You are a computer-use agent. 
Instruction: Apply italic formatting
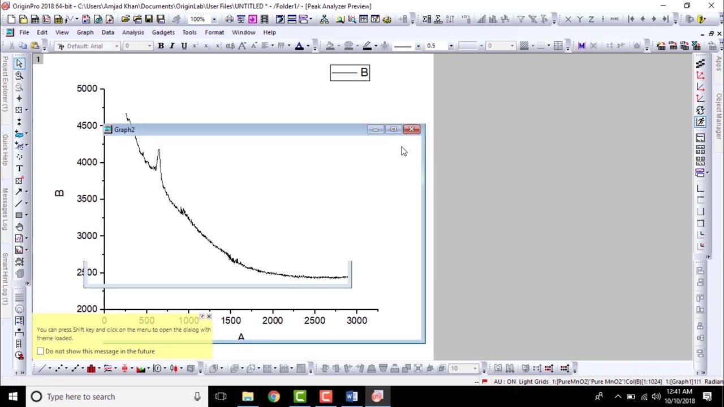click(x=172, y=46)
